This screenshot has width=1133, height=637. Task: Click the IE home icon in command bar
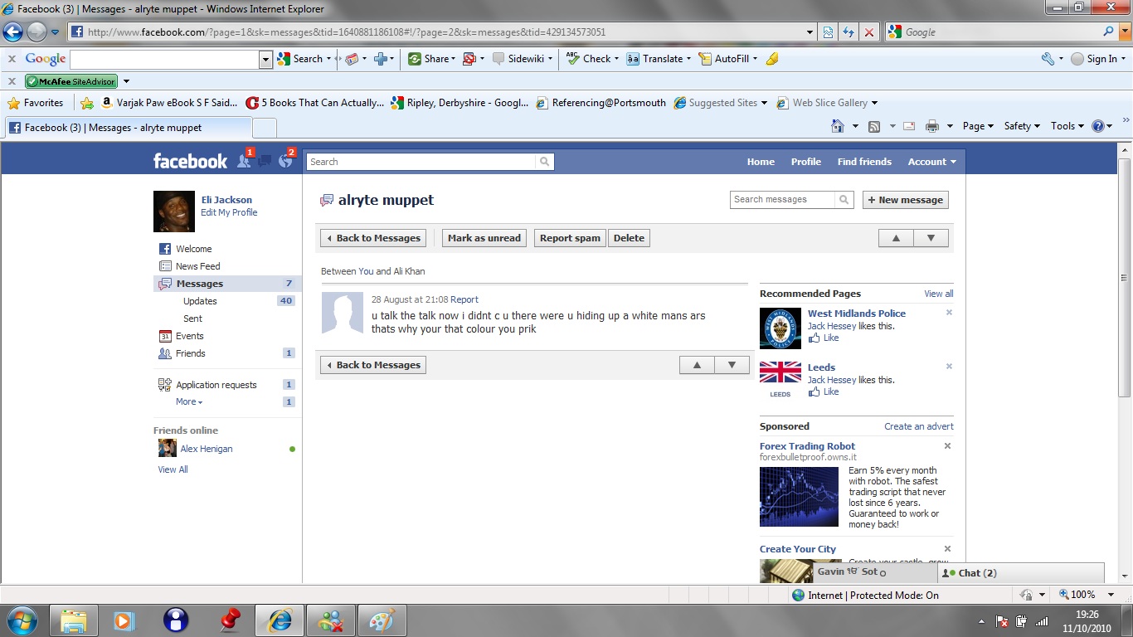click(x=839, y=126)
